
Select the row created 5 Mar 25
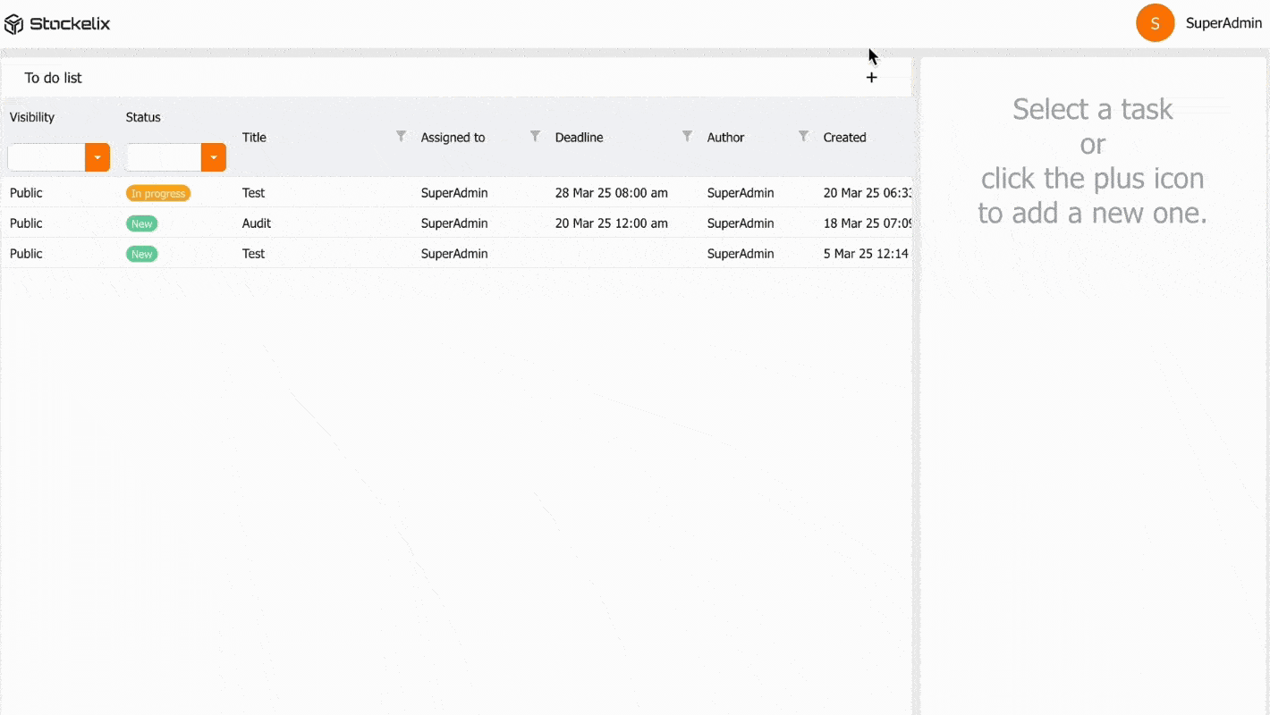point(456,254)
